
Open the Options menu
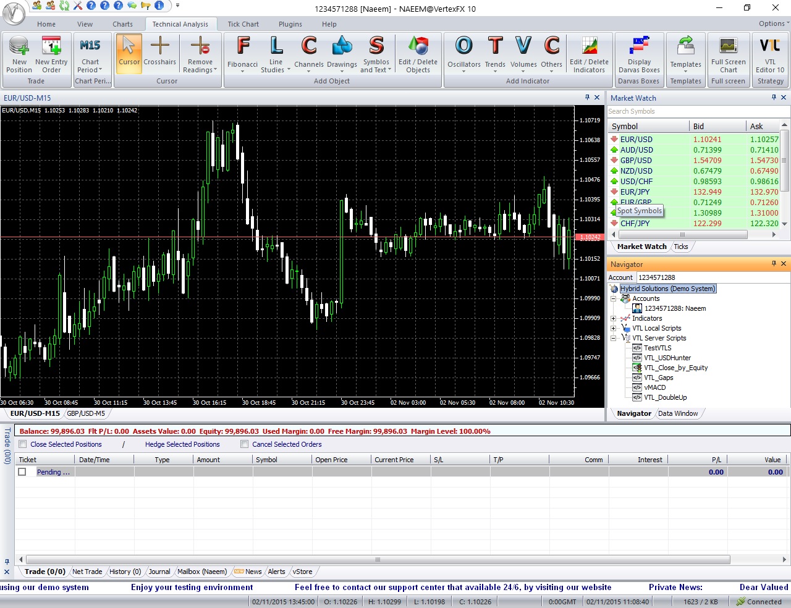tap(774, 23)
